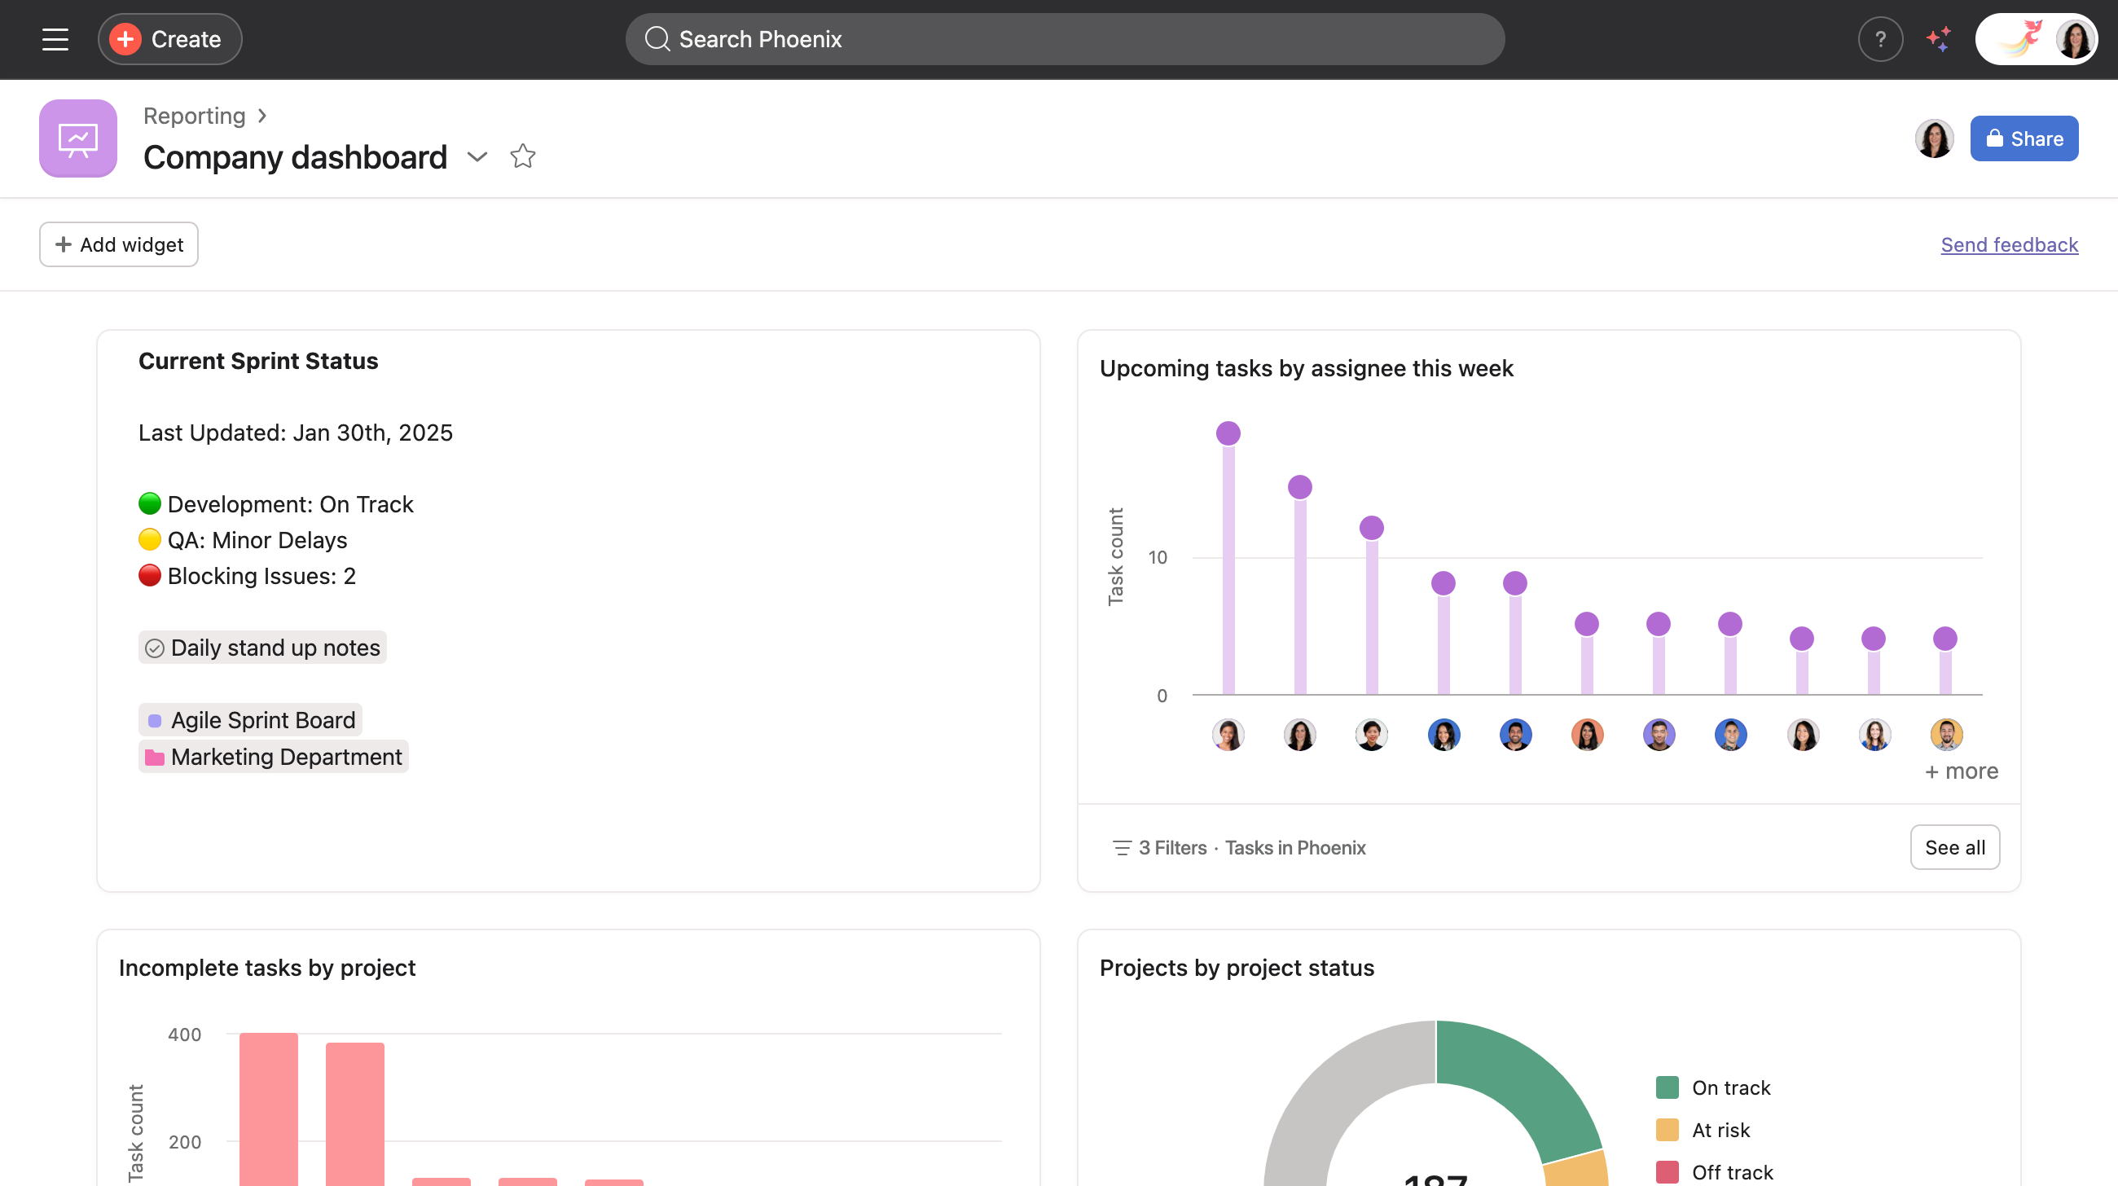Open the filter icon next to 3 Filters
This screenshot has width=2118, height=1186.
point(1122,847)
